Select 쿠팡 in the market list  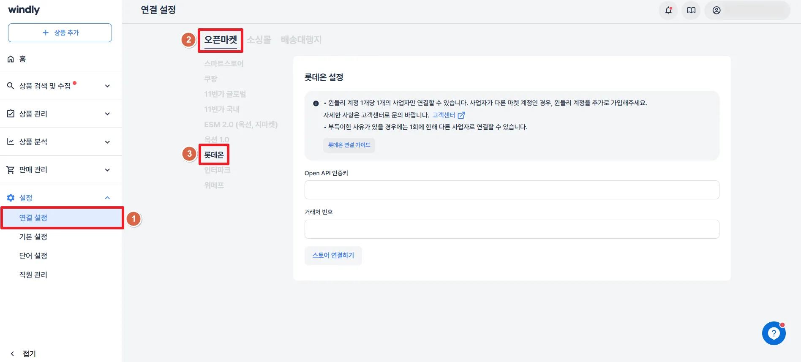tap(210, 79)
